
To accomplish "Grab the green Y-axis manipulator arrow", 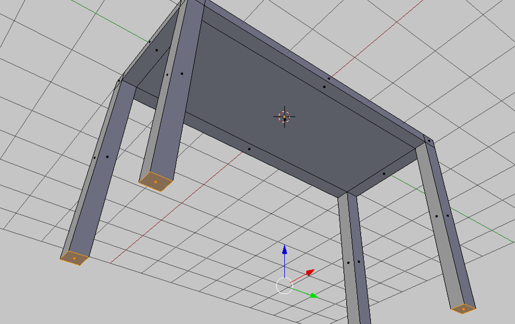I will [314, 296].
